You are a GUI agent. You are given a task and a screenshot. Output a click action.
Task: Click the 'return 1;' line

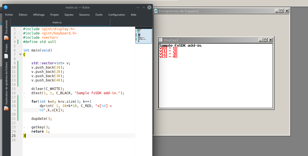pos(41,132)
